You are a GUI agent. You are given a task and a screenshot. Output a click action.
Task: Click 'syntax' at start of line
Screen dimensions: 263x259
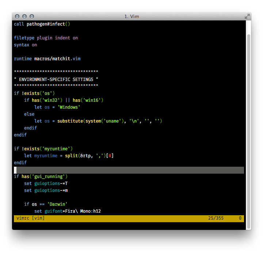coord(22,45)
